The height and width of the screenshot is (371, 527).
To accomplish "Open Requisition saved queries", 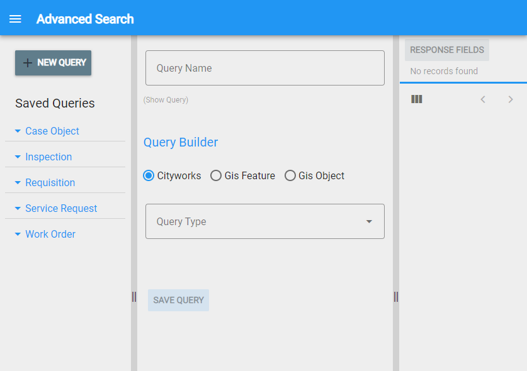I will tap(50, 182).
